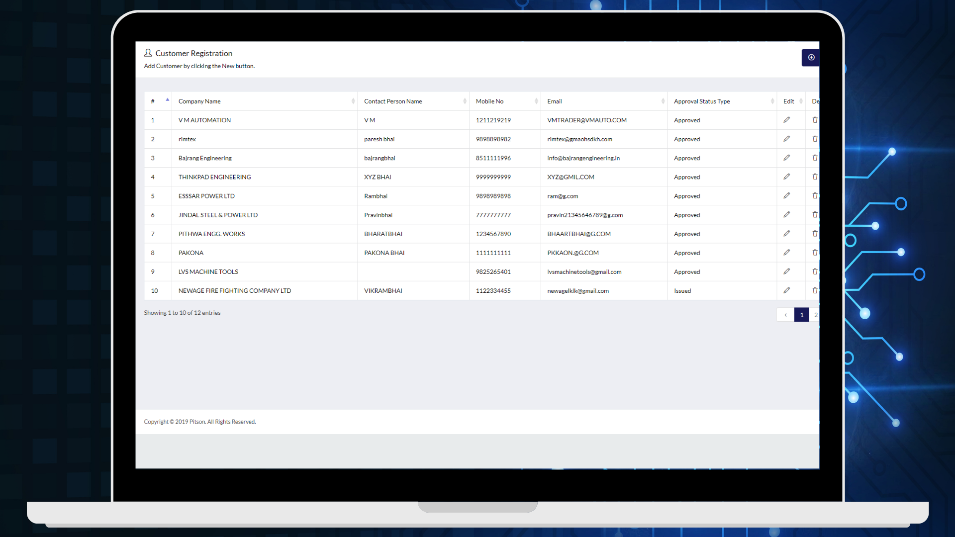Edit the NEWAGE FIRE FIGHTING COMPANY row
Image resolution: width=955 pixels, height=537 pixels.
point(786,290)
